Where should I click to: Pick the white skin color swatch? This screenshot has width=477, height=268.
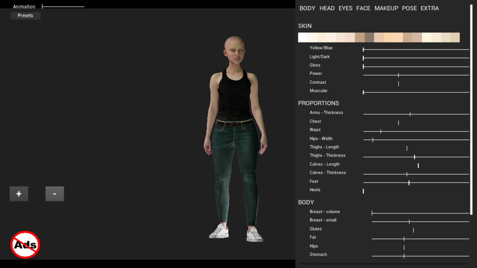303,38
